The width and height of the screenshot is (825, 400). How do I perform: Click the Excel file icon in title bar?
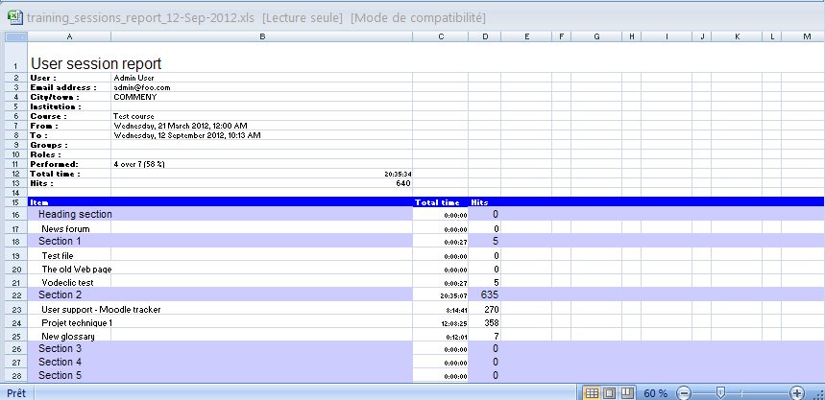tap(14, 17)
